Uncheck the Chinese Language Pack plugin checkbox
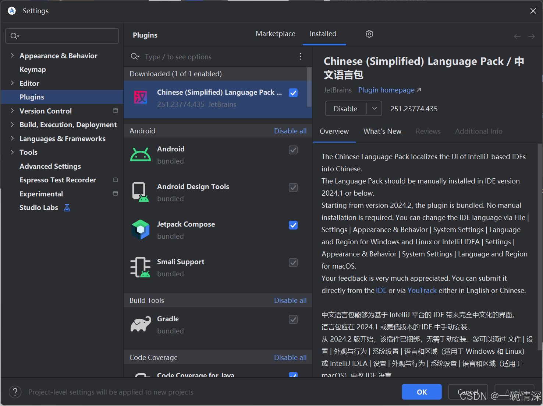The width and height of the screenshot is (543, 406). click(x=293, y=93)
